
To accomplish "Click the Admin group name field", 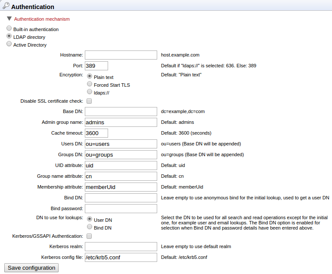I will (x=121, y=122).
